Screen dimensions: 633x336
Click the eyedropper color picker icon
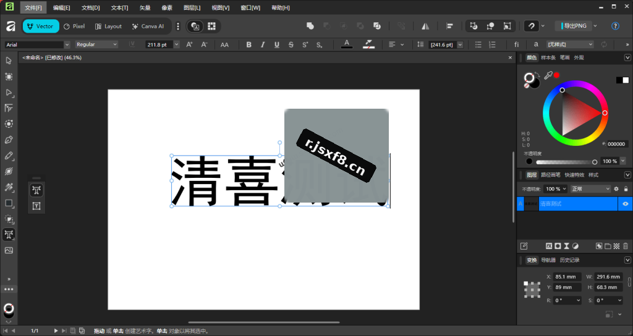(x=548, y=75)
